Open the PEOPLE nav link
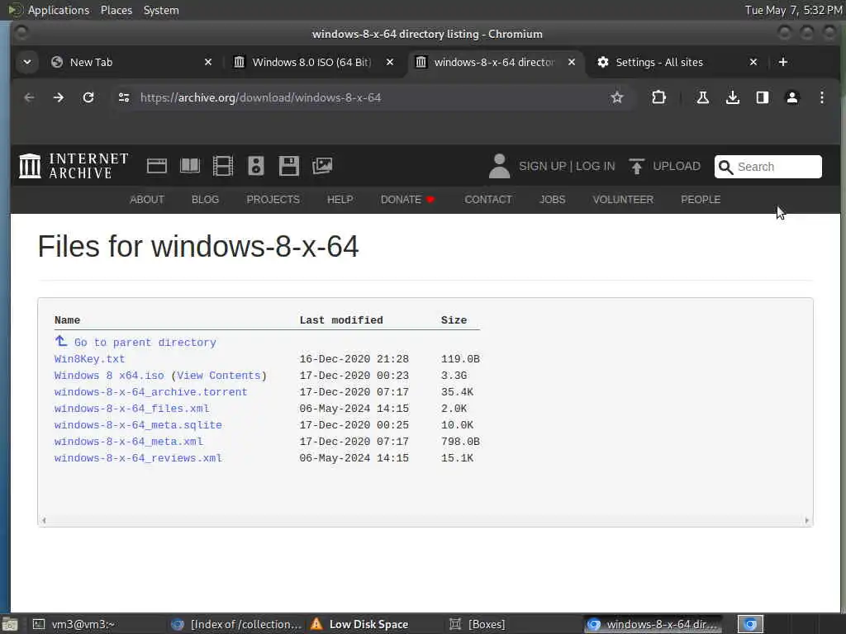The image size is (846, 634). [701, 200]
